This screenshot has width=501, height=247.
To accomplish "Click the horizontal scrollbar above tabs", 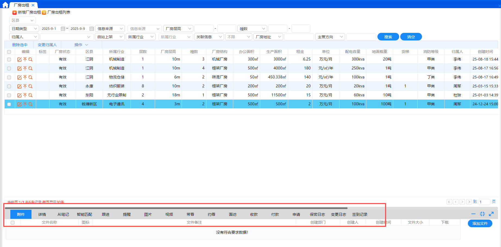I will tap(176, 208).
